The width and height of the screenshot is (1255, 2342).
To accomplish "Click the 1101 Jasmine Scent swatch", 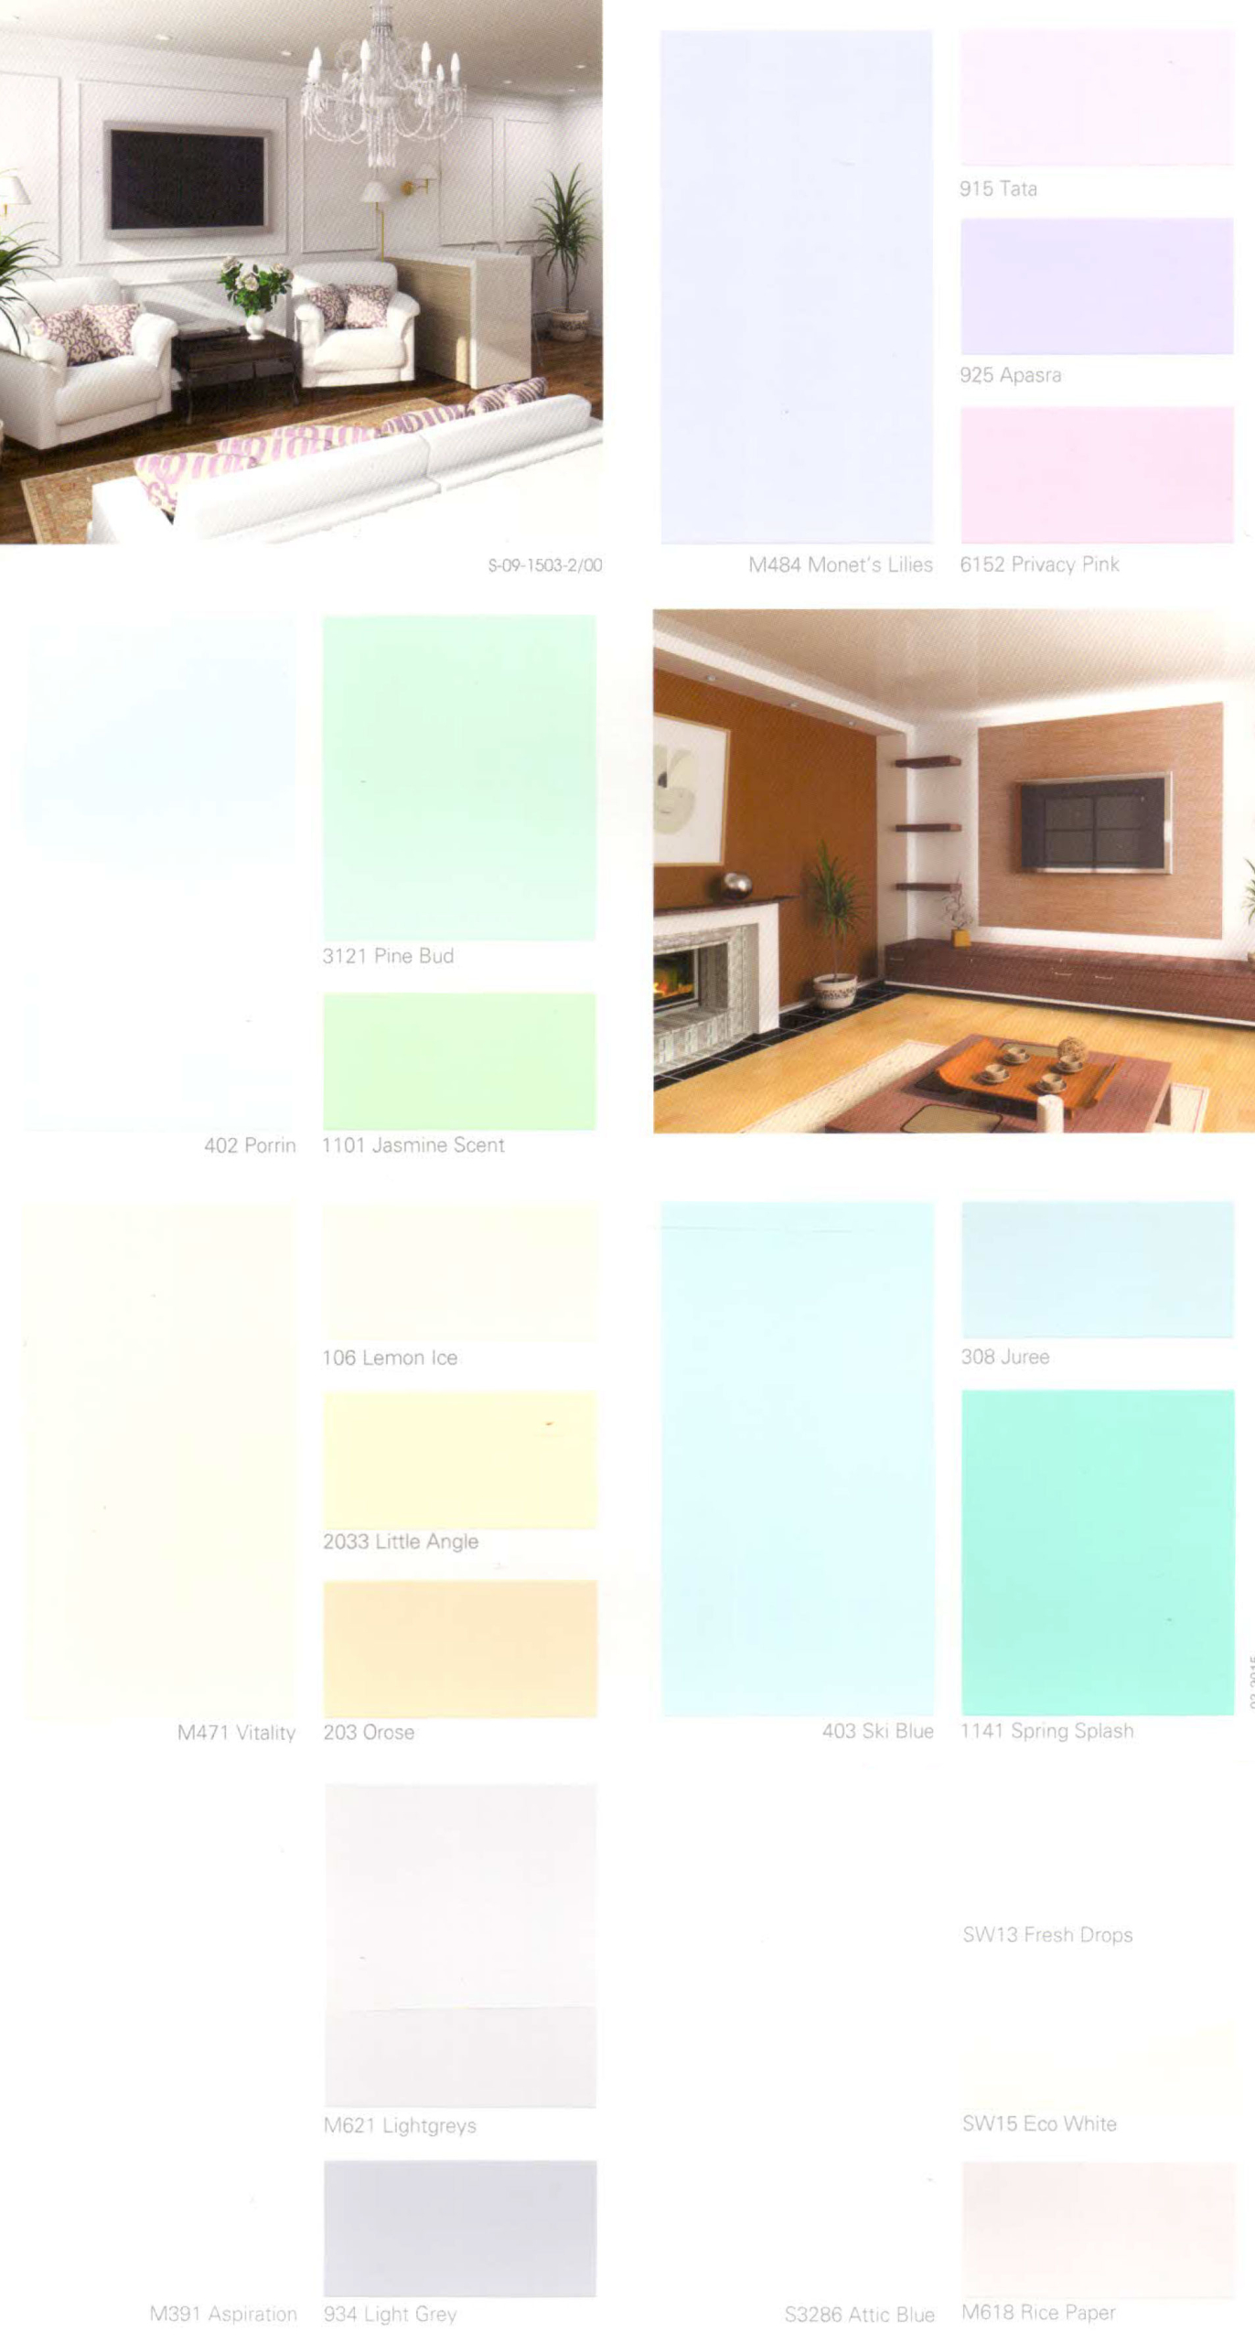I will point(459,1061).
